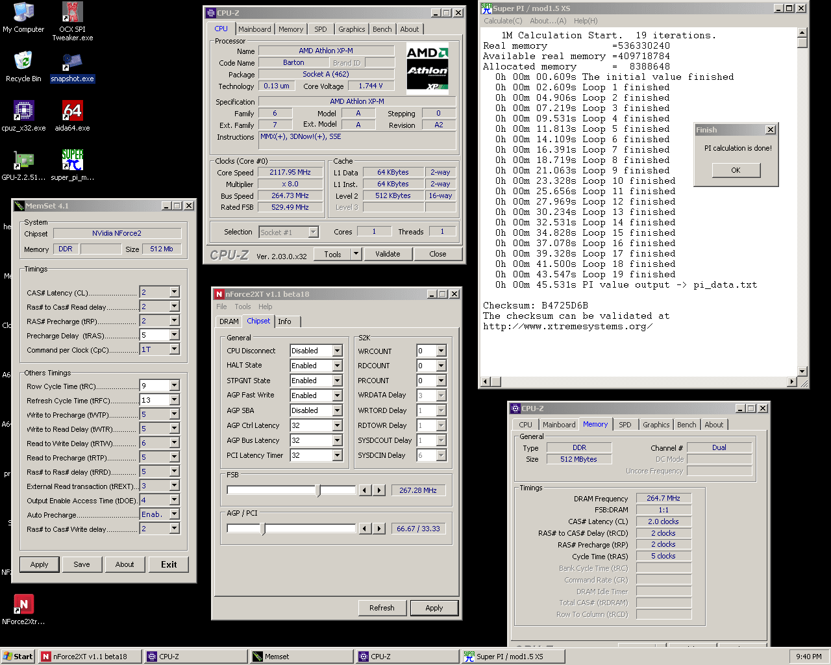
Task: Click Apply button in nForce2XT
Action: (434, 608)
